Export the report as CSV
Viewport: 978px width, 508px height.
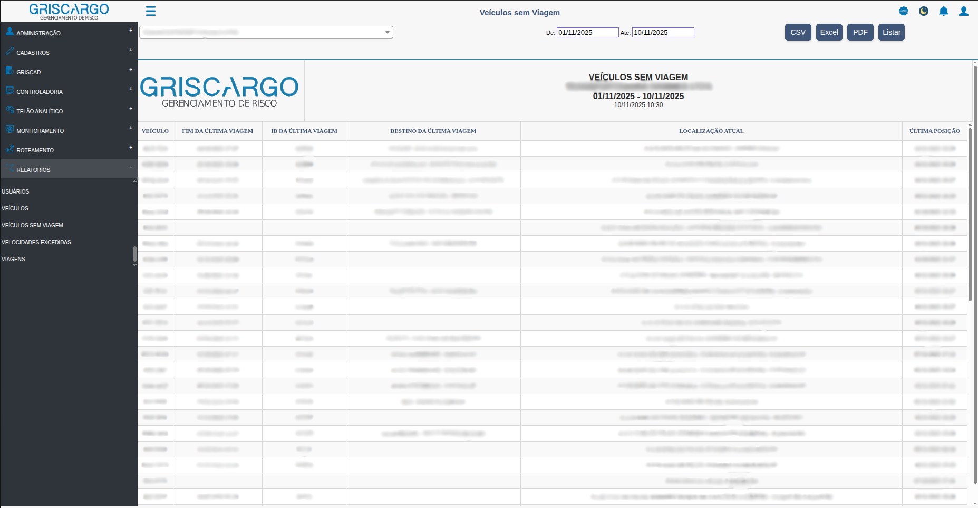tap(798, 32)
